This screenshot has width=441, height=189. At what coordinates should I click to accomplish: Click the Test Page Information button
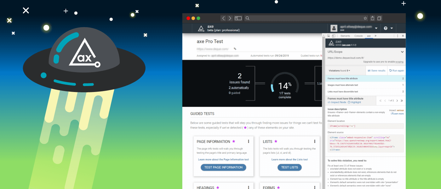tap(223, 167)
